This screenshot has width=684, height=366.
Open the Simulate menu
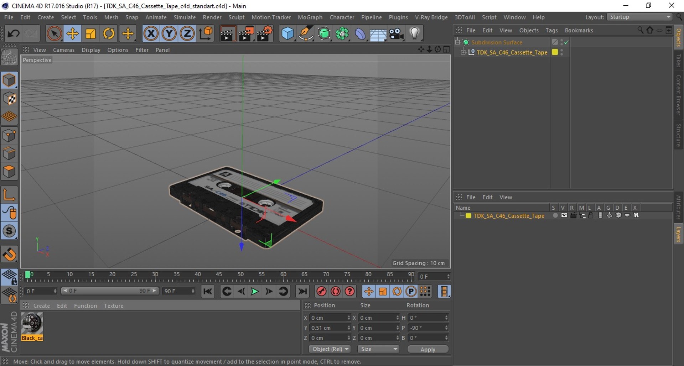coord(185,17)
